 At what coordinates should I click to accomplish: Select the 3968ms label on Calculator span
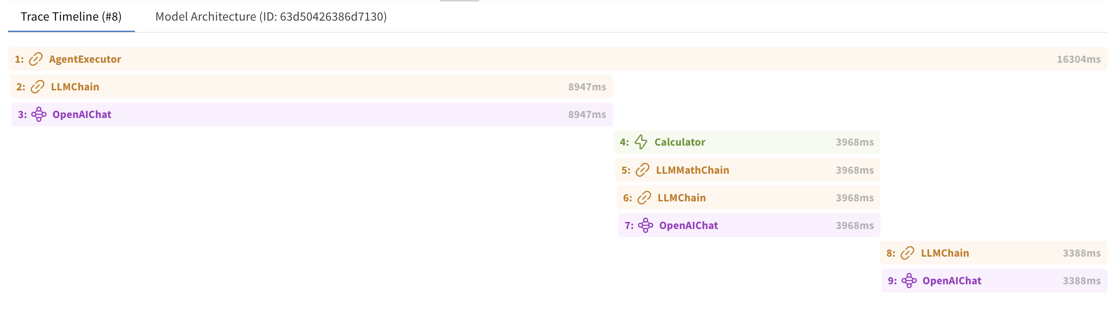[x=854, y=142]
